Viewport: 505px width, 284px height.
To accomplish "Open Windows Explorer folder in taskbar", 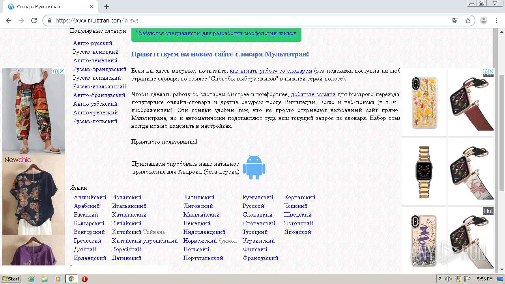I will (x=45, y=279).
